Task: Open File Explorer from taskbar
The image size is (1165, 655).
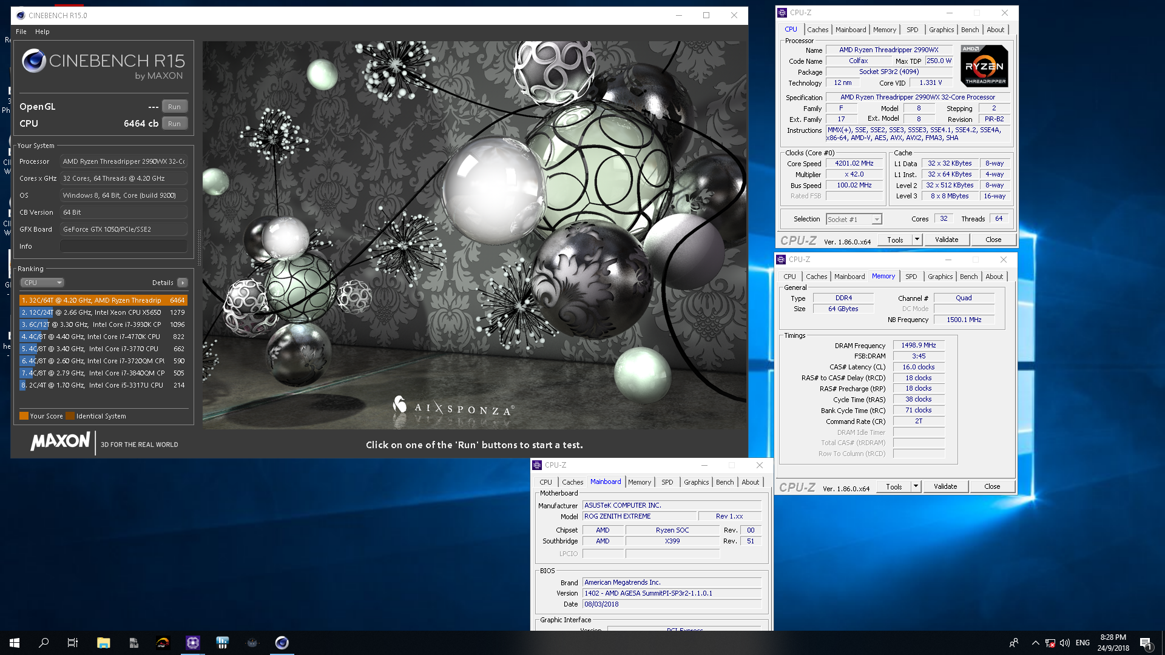Action: tap(103, 643)
